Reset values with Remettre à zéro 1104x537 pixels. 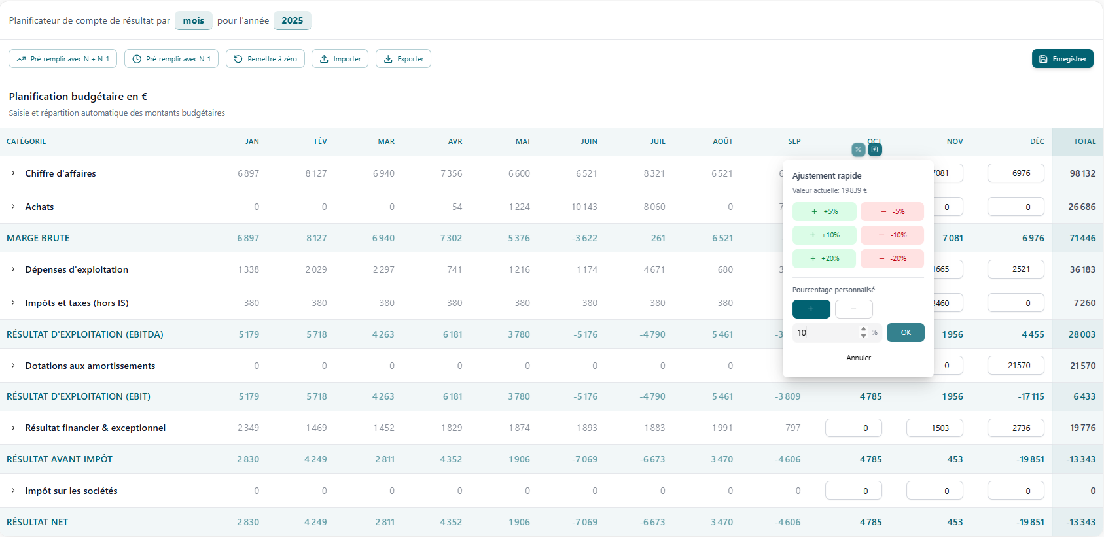tap(265, 59)
